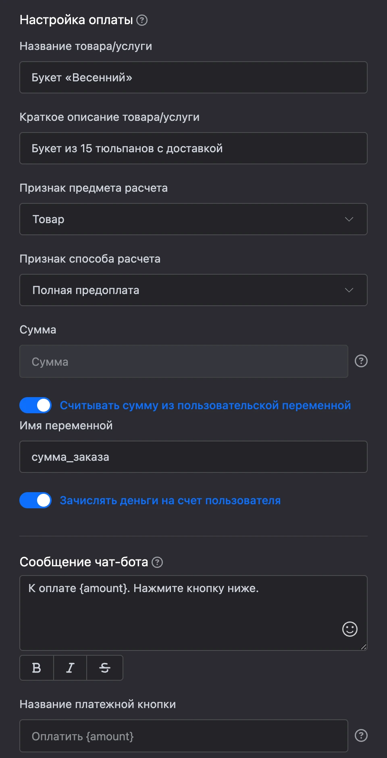This screenshot has width=387, height=758.
Task: Focus the Краткое описание товара/услуги field
Action: [x=193, y=148]
